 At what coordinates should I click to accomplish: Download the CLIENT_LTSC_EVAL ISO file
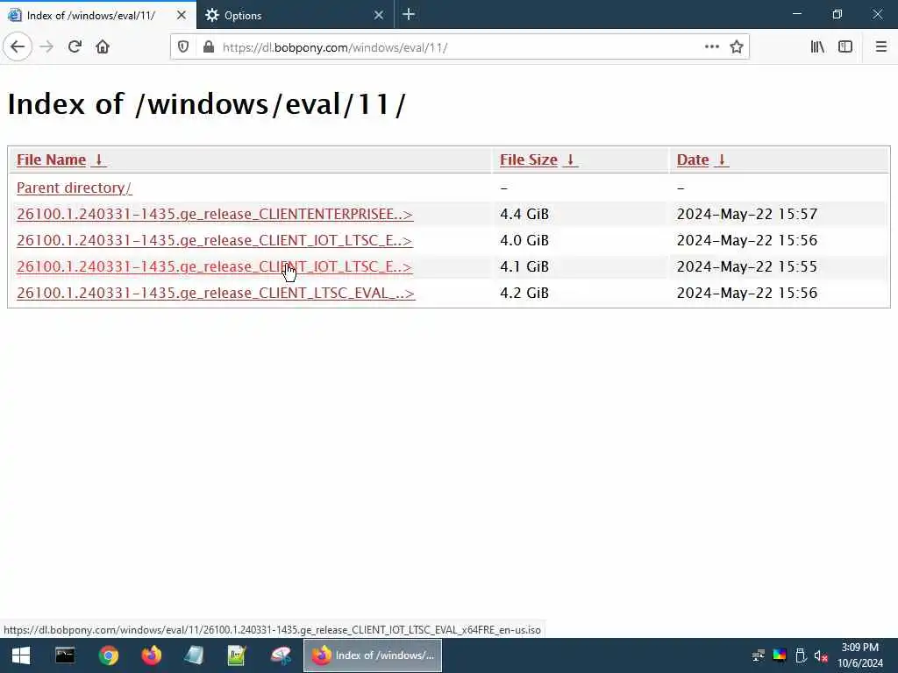point(216,293)
